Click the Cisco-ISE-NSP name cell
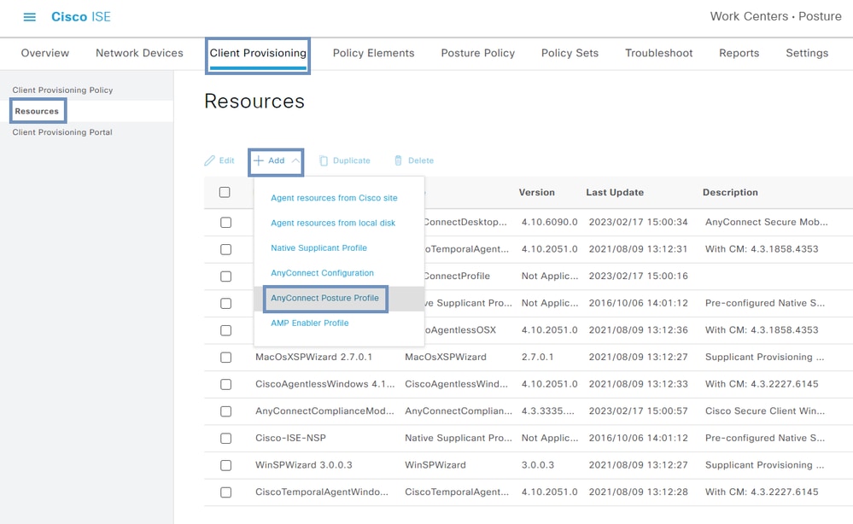The image size is (853, 524). point(290,438)
